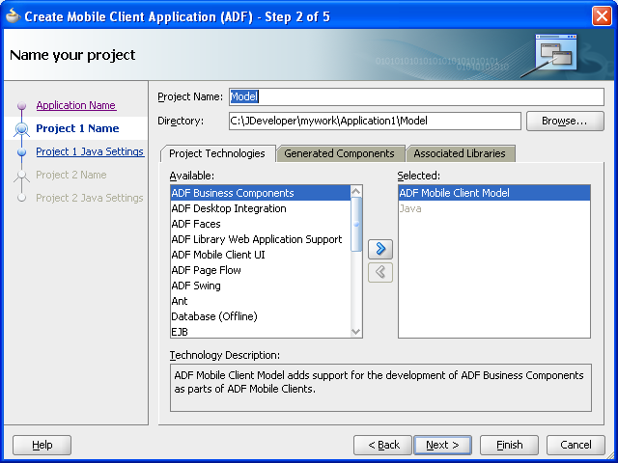618x463 pixels.
Task: Click inside the Directory path field
Action: (375, 121)
